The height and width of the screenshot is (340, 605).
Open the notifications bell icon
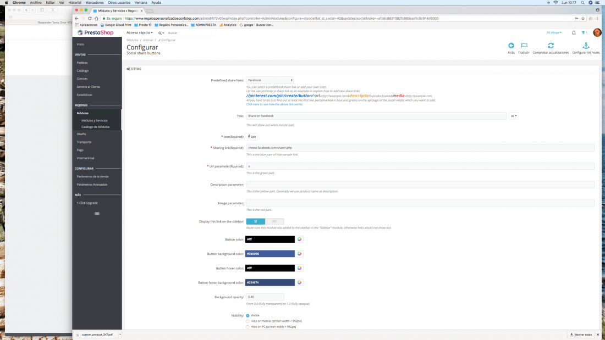pyautogui.click(x=574, y=33)
